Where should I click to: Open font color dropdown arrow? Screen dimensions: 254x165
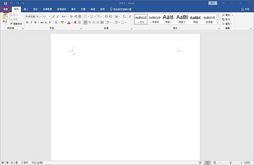click(72, 22)
